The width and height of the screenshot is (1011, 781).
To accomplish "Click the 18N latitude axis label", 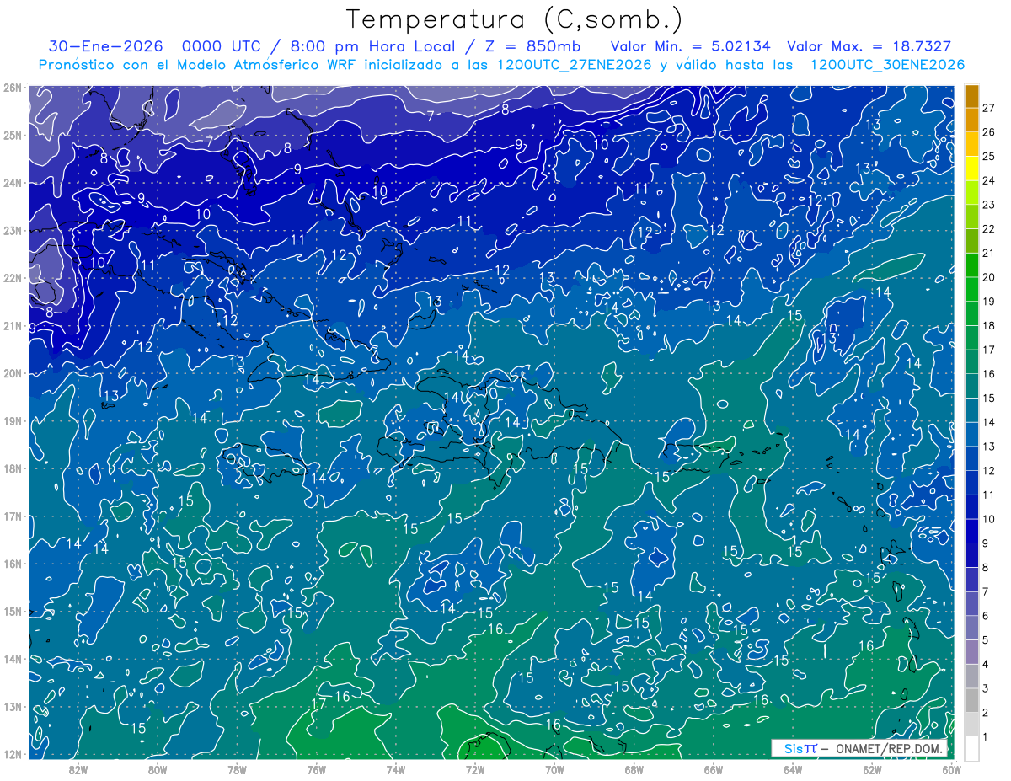I will 12,468.
